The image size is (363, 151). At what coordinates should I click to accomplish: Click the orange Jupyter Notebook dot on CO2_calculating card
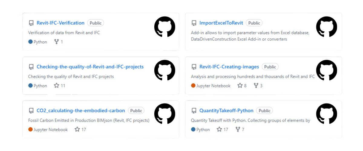(31, 129)
